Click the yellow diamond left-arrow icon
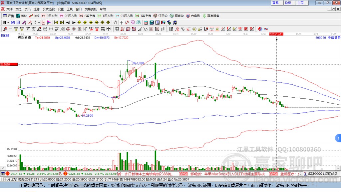 coord(79,23)
